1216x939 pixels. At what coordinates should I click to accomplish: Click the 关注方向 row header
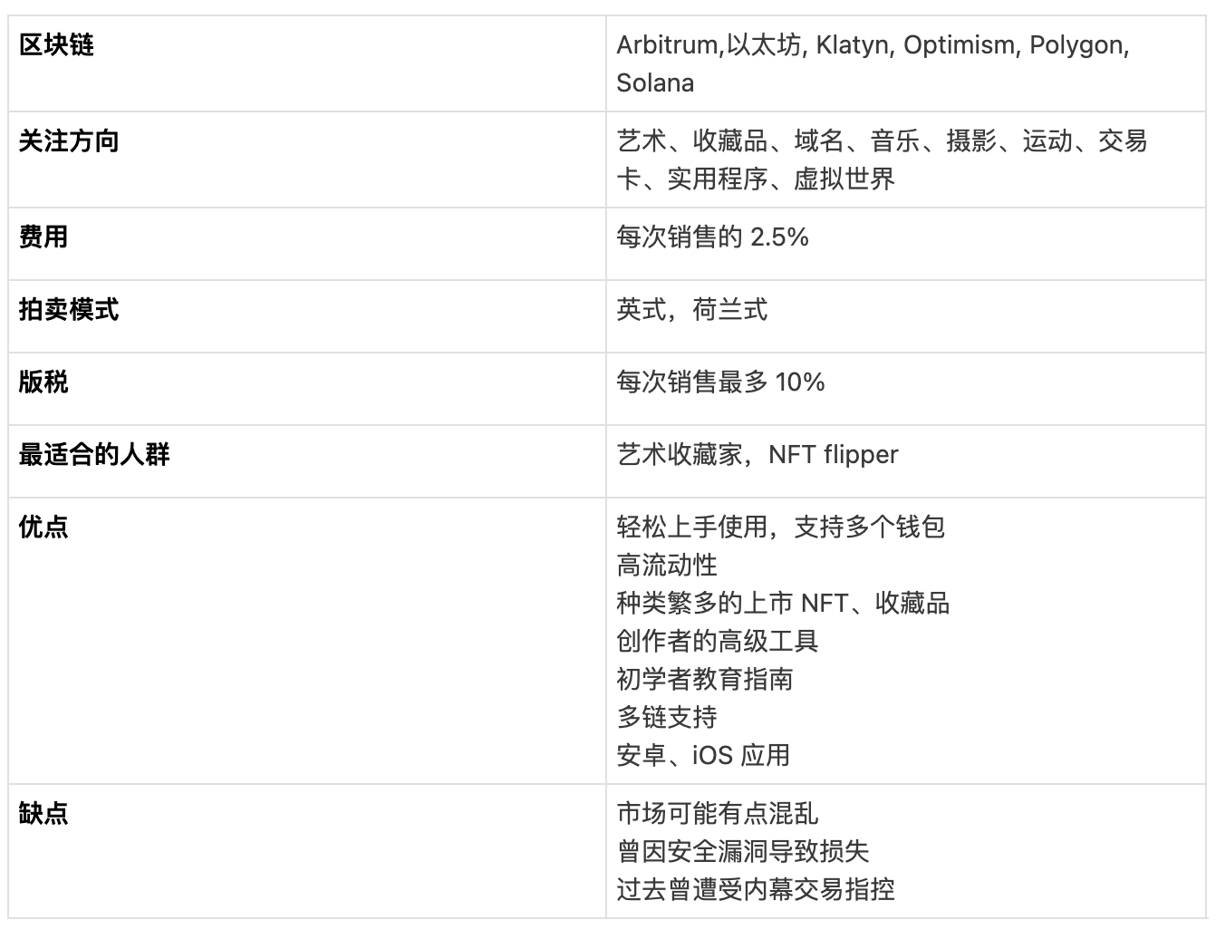[x=69, y=141]
